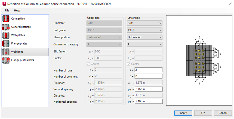The height and width of the screenshot is (119, 234).
Task: Toggle the Upper side Center checkbox
Action: pyautogui.click(x=89, y=64)
